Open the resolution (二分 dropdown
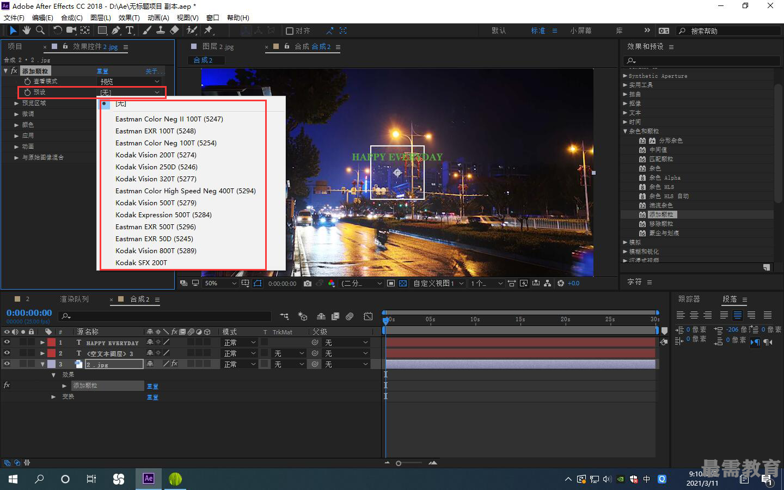The height and width of the screenshot is (490, 784). click(x=361, y=283)
